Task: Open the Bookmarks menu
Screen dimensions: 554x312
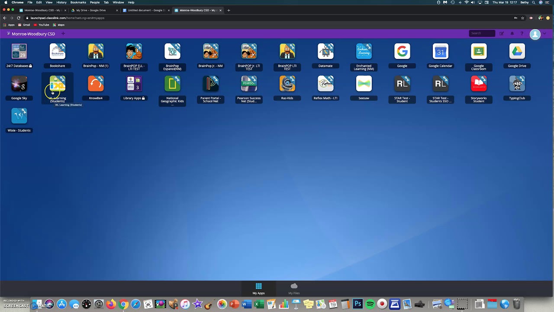Action: 78,2
